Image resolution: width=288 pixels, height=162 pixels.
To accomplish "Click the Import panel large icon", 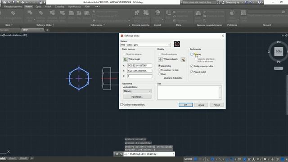I will [157, 13].
